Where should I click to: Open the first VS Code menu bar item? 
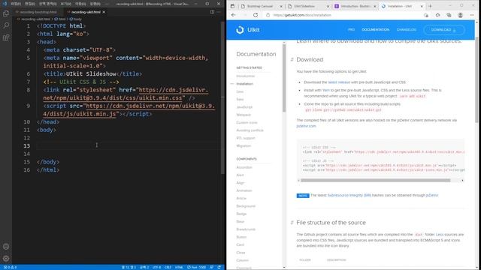pos(16,4)
